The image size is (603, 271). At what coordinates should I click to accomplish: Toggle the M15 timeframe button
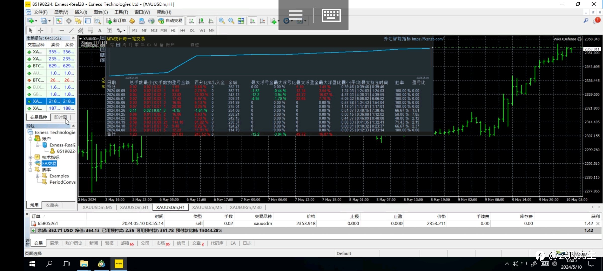(154, 30)
